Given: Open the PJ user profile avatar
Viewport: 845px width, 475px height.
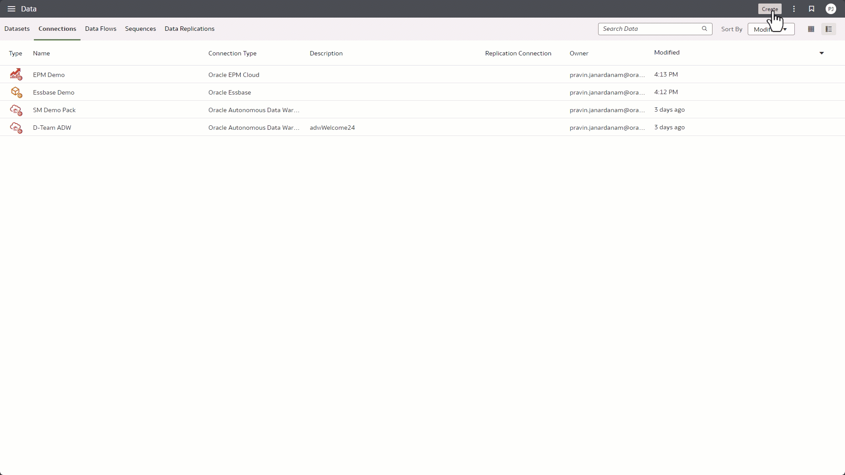Looking at the screenshot, I should pos(831,9).
